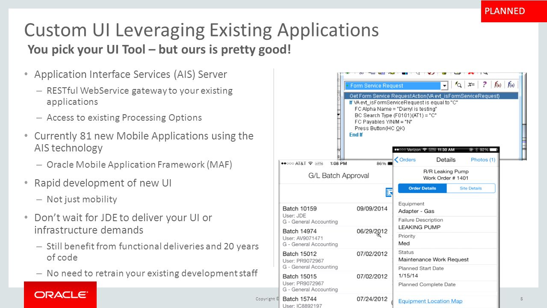Image resolution: width=547 pixels, height=308 pixels.
Task: Click the find-function magnifier icon in the toolbar
Action: (458, 85)
